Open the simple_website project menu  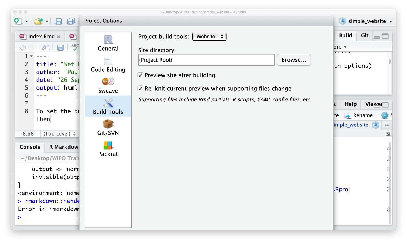(x=366, y=21)
